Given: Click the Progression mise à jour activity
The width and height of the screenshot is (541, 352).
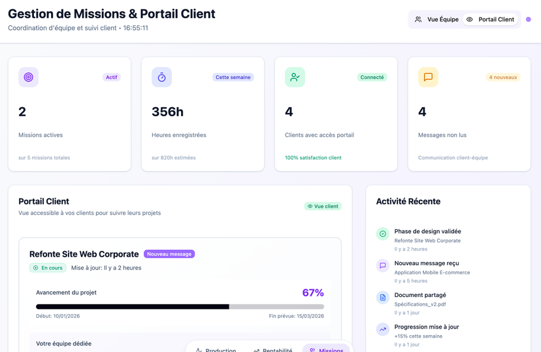Looking at the screenshot, I should coord(427,327).
